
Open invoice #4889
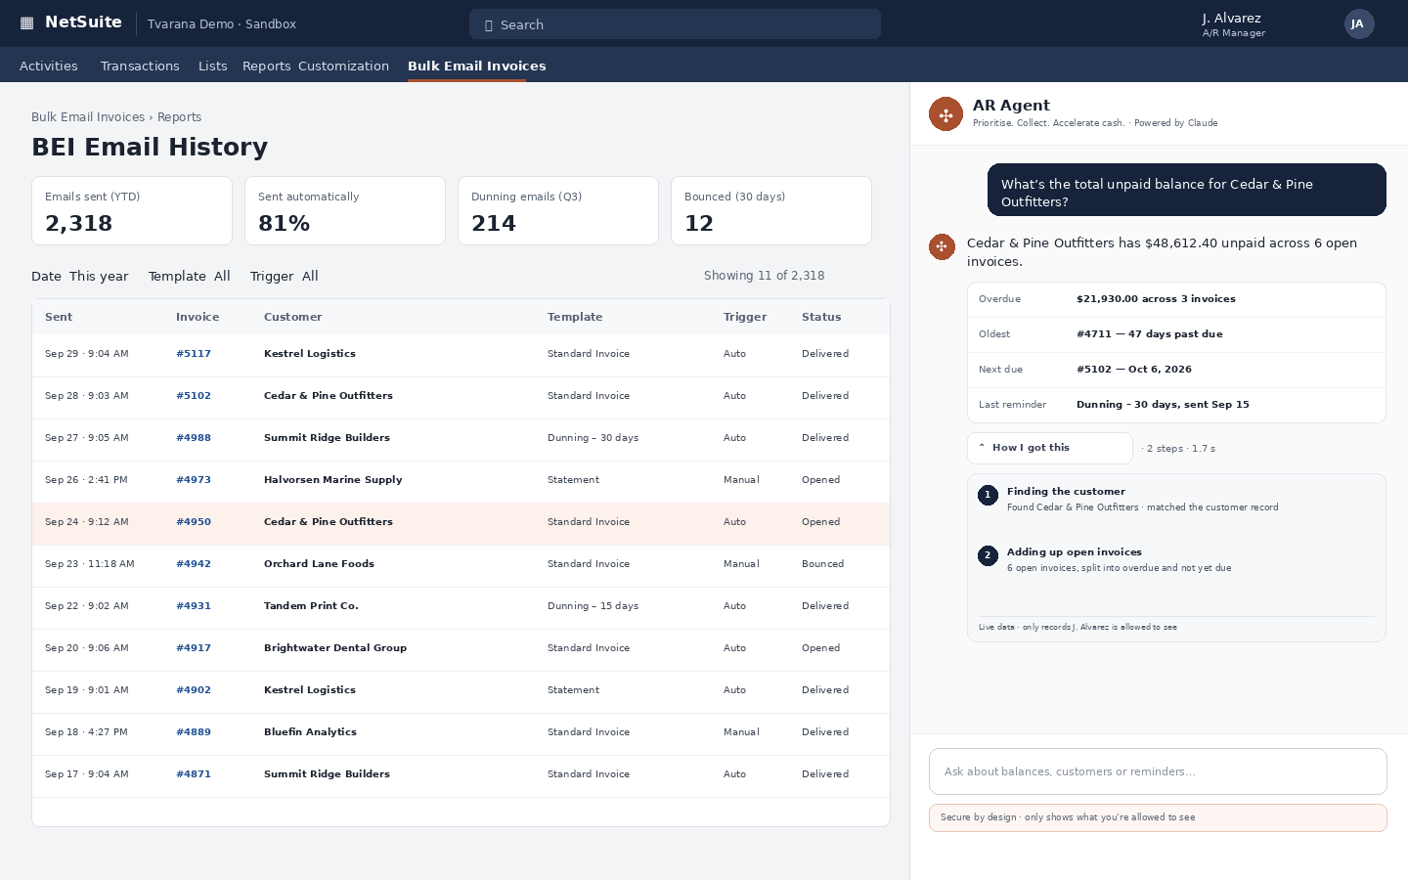click(x=194, y=732)
